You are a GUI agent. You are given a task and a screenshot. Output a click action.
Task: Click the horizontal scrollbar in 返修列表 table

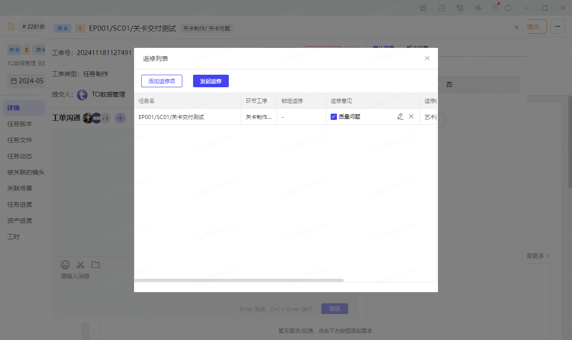[239, 280]
